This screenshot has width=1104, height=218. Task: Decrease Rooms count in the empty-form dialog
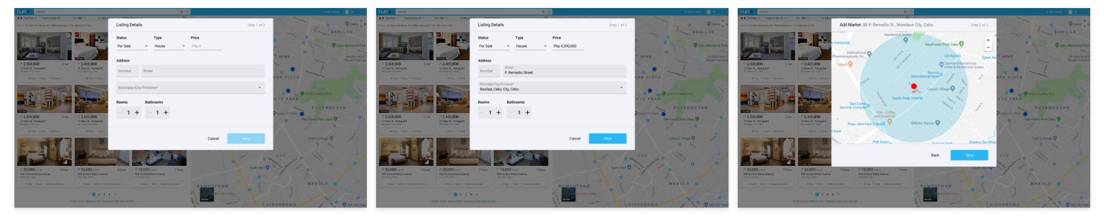tap(120, 113)
